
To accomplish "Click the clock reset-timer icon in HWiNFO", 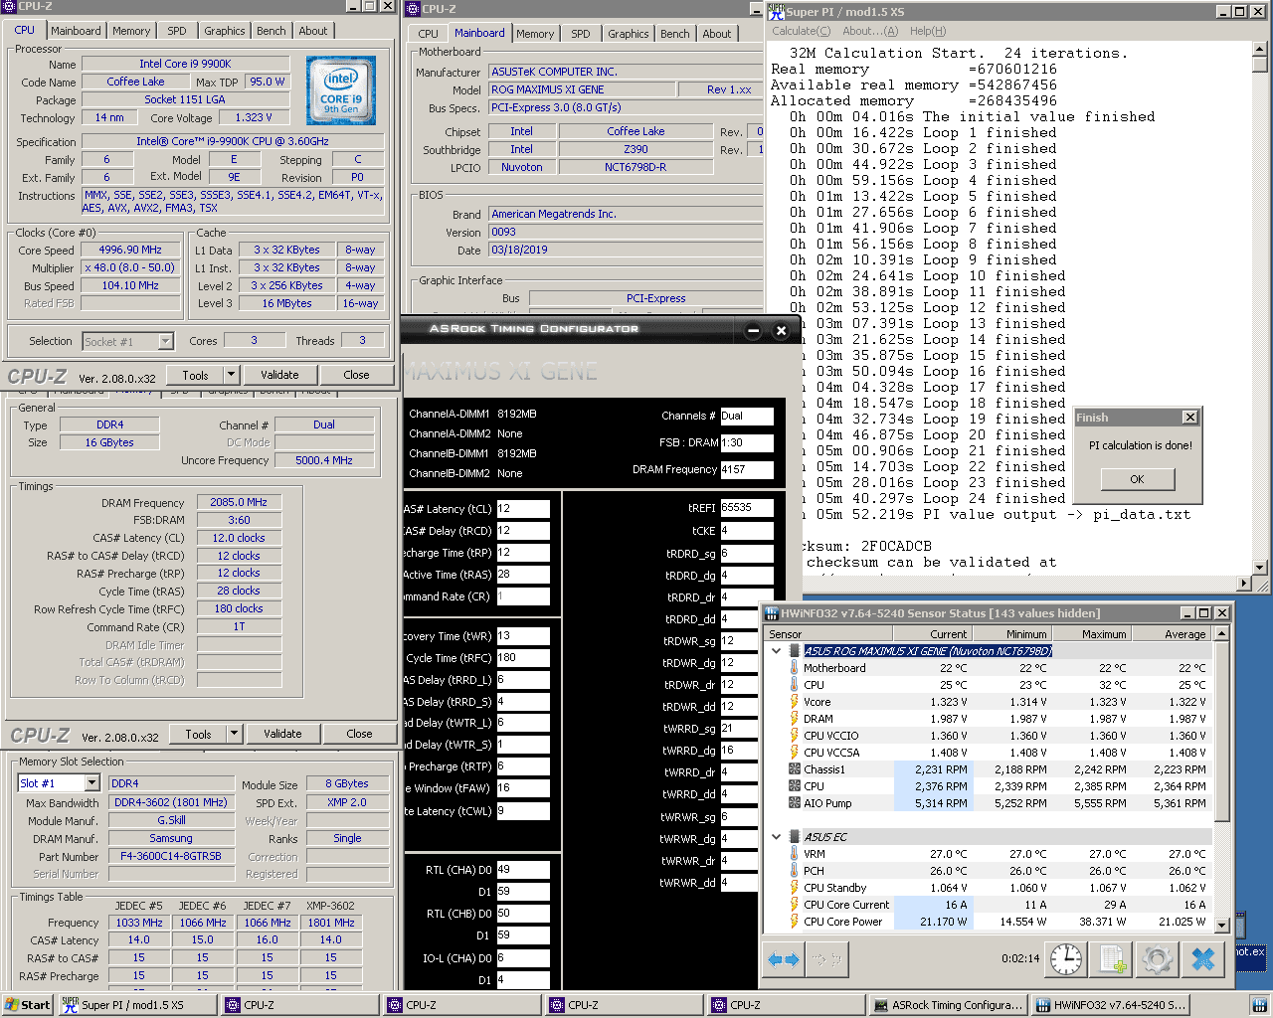I will [x=1066, y=959].
